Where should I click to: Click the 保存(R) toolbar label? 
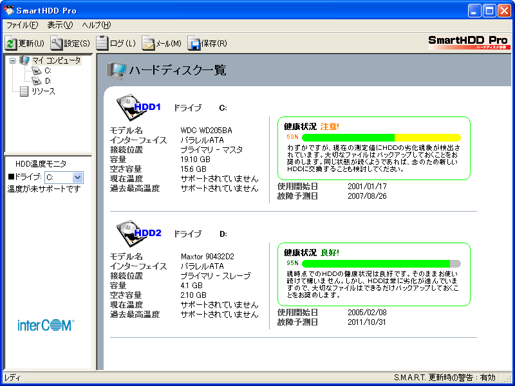[214, 44]
